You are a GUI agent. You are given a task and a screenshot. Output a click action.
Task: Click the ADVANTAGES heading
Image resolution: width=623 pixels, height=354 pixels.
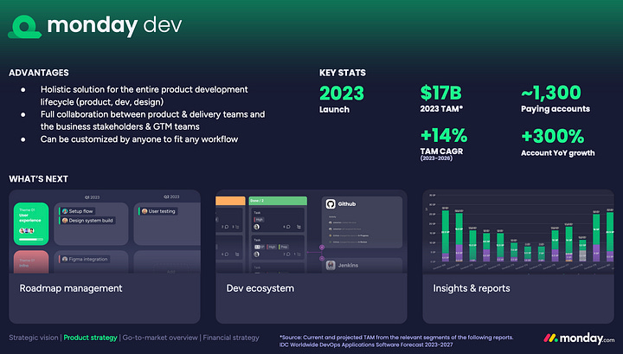[x=39, y=73]
